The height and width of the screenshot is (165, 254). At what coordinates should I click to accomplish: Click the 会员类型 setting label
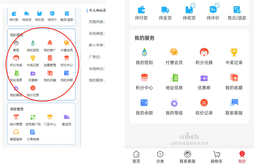point(97,34)
